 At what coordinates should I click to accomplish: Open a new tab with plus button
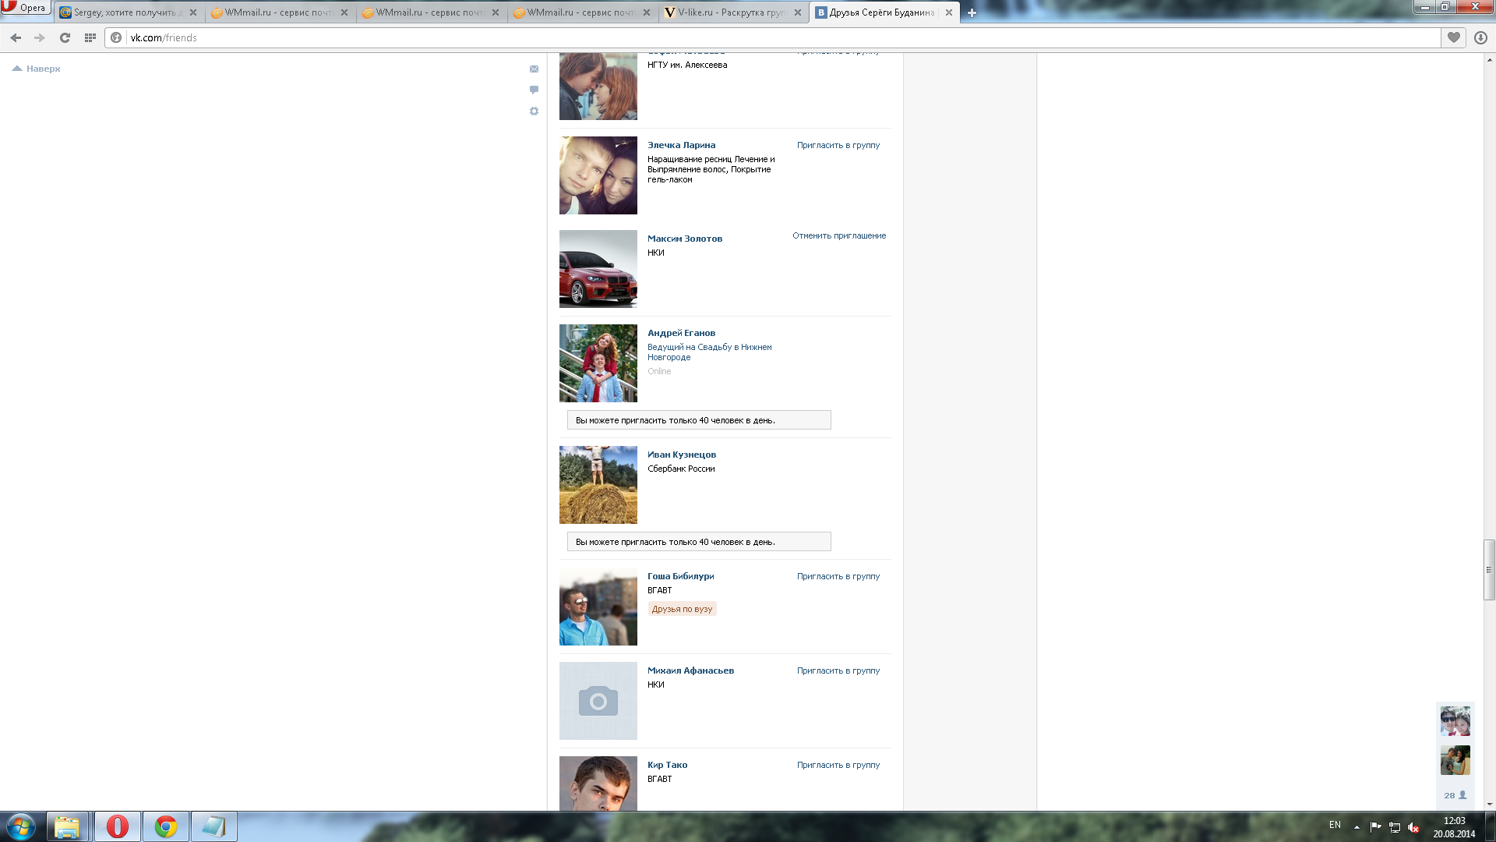[972, 12]
